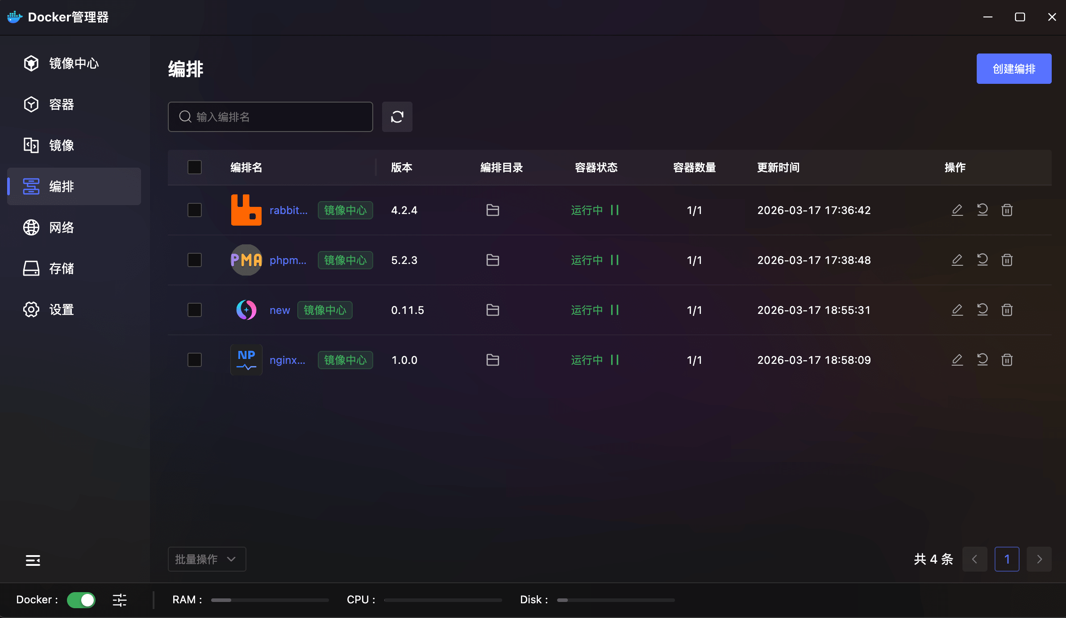Open 镜像 section in sidebar
The image size is (1066, 618).
pyautogui.click(x=74, y=145)
